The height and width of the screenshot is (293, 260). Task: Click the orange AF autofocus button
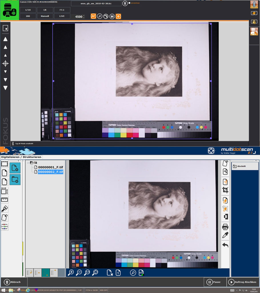coord(93,16)
